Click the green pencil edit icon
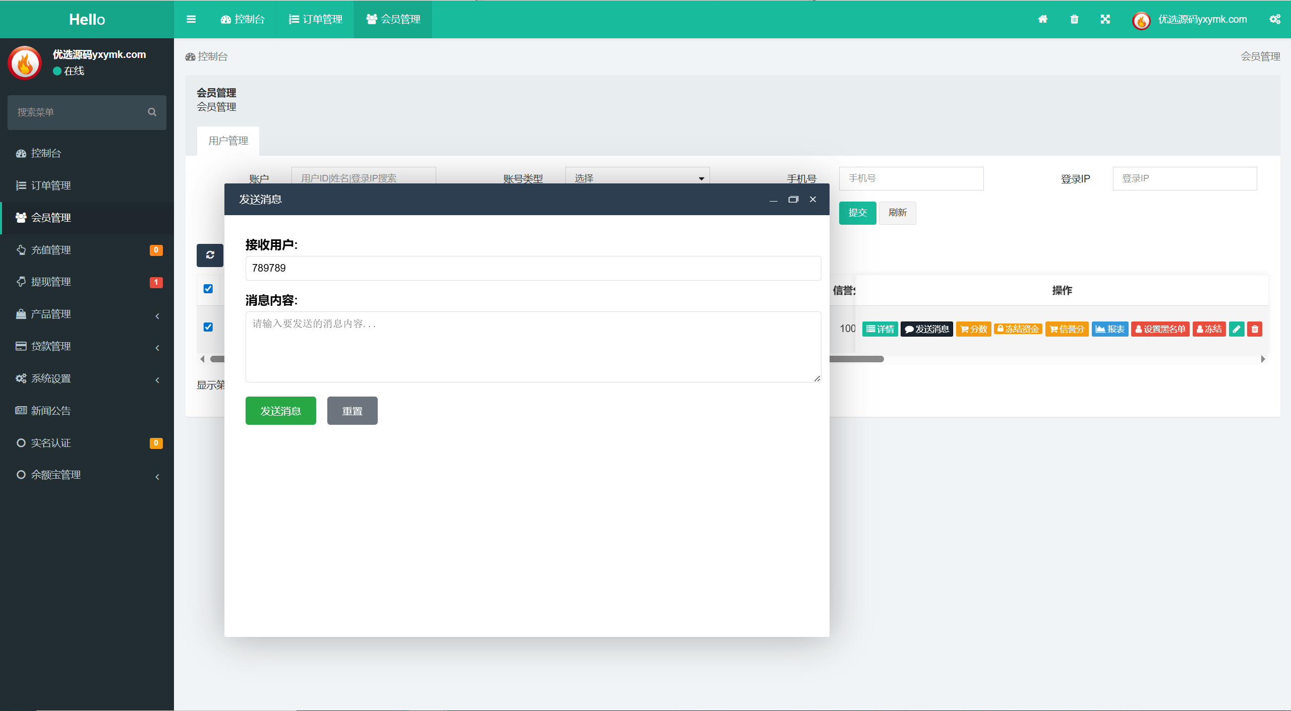1291x711 pixels. 1237,329
